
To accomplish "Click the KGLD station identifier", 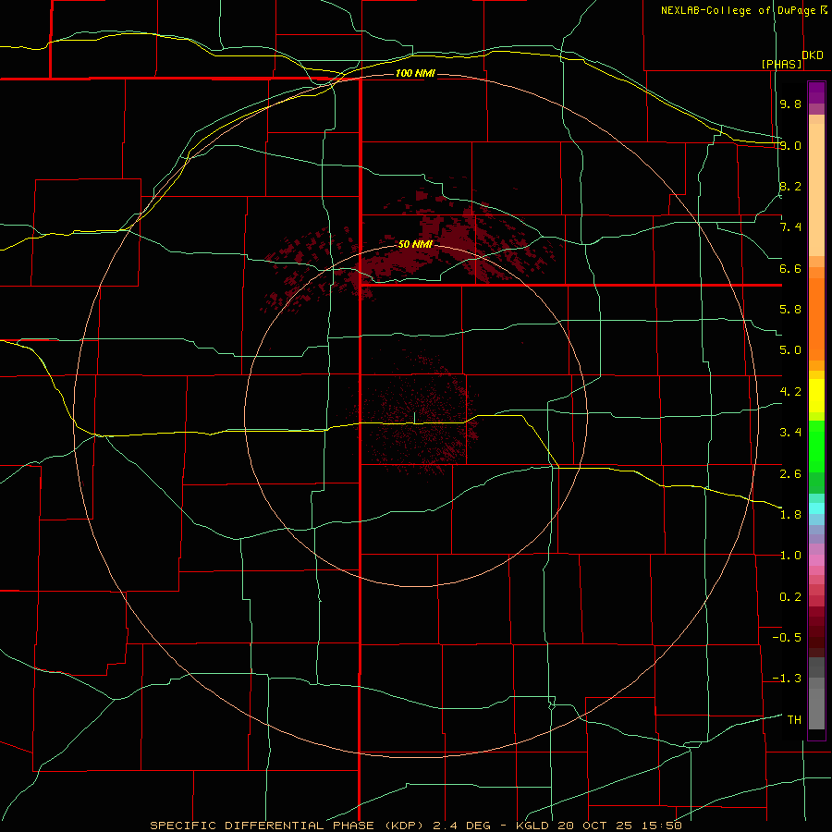I will point(531,826).
